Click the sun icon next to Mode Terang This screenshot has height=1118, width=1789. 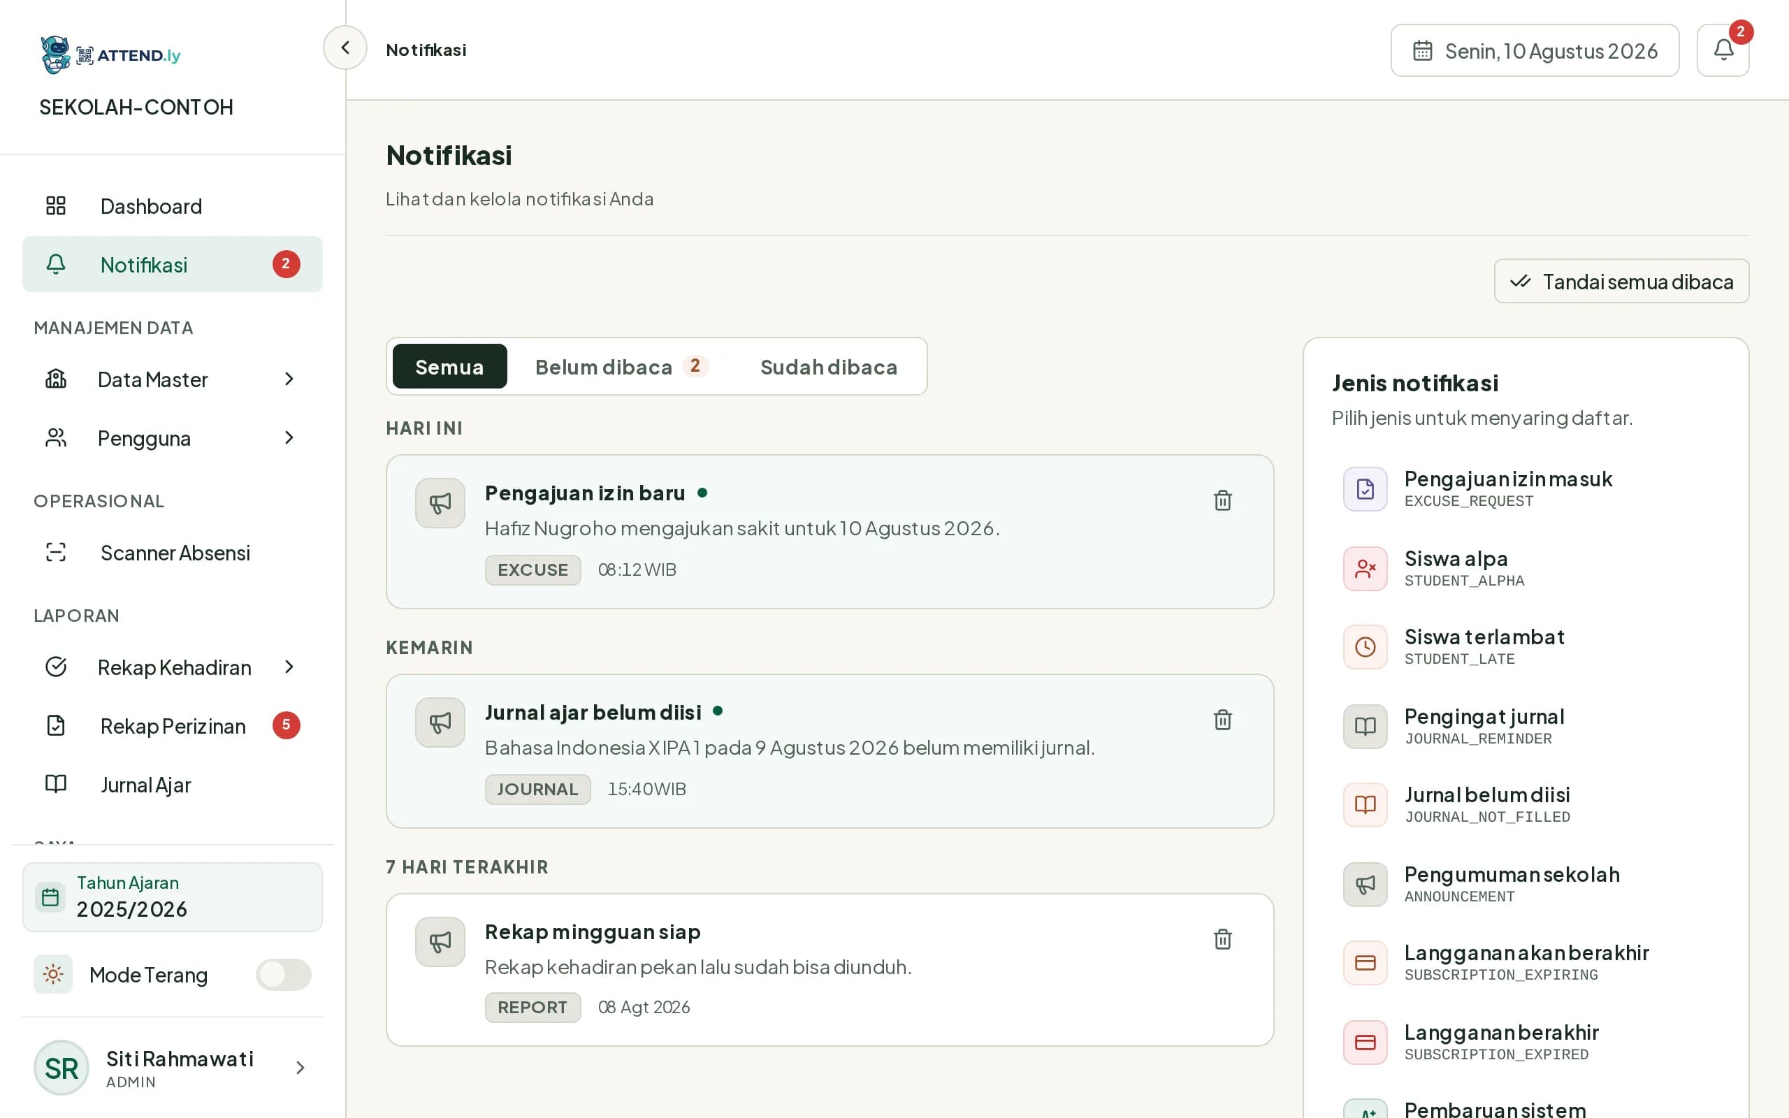53,975
